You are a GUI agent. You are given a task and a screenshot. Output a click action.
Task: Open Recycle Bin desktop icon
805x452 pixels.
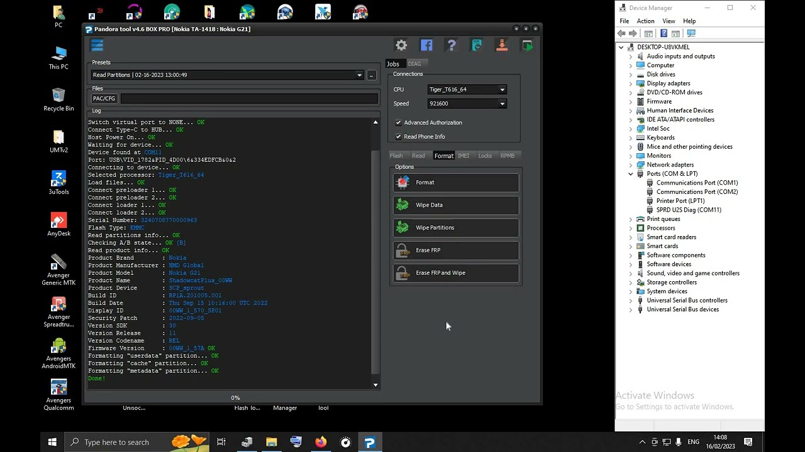[58, 100]
